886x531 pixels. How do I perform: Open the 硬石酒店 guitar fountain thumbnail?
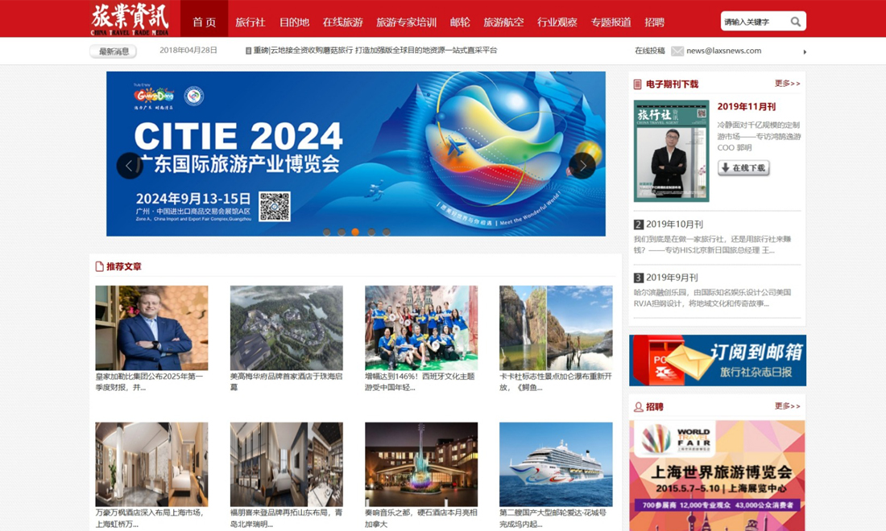pyautogui.click(x=421, y=464)
